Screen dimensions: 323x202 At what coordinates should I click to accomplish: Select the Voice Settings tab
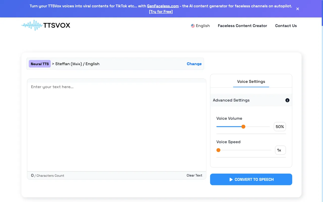251,82
